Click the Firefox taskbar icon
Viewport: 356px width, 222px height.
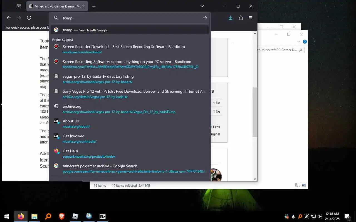point(21,216)
